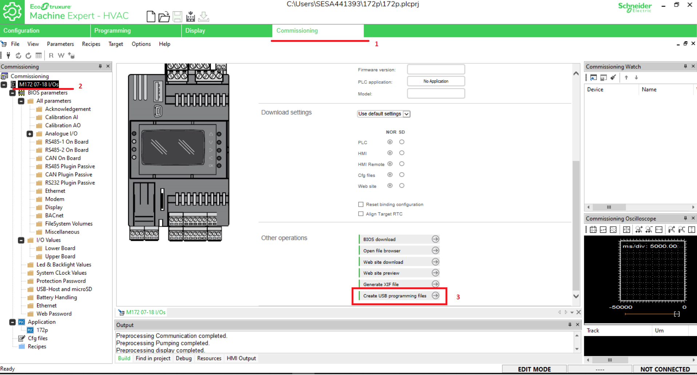697x375 pixels.
Task: Click horizontal zoom out magnifier in Oscilloscope toolbar
Action: tap(649, 230)
